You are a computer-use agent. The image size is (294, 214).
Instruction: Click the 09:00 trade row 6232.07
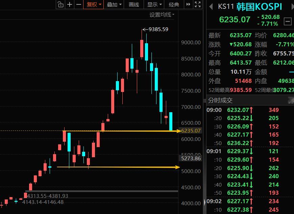[250, 110]
